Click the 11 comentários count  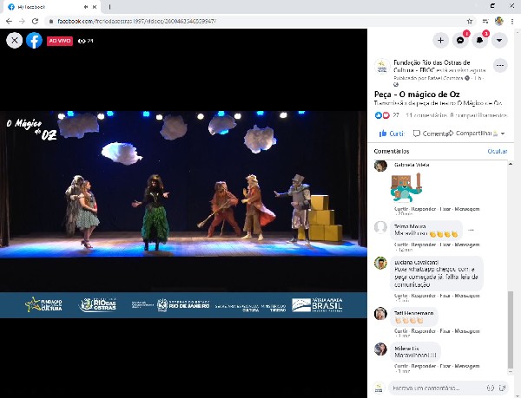(426, 115)
